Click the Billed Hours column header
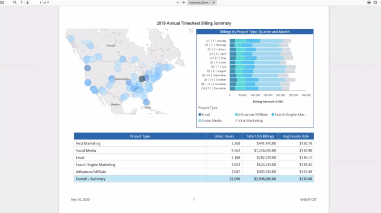Image resolution: width=381 pixels, height=213 pixels. pyautogui.click(x=224, y=136)
